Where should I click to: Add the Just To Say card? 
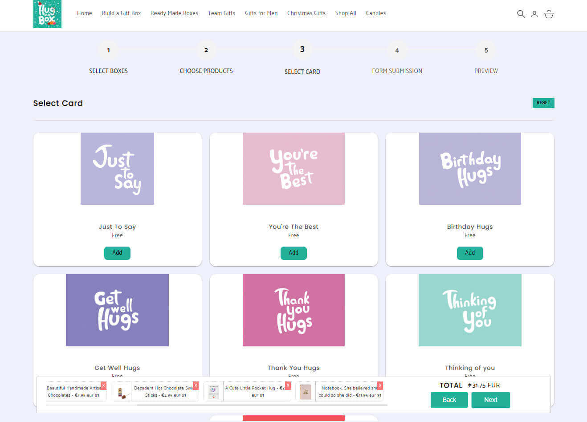(117, 253)
